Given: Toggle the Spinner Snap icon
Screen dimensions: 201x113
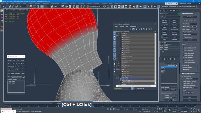Looking at the screenshot, I should 84,6.
